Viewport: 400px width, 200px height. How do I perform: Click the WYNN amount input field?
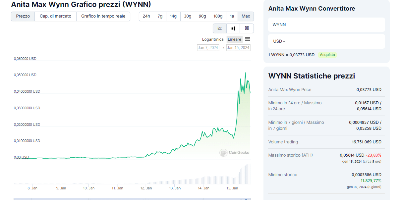(x=337, y=25)
